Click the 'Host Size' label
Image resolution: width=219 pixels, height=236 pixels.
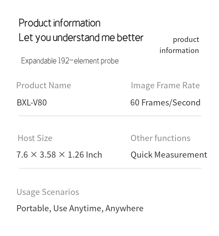(x=35, y=138)
